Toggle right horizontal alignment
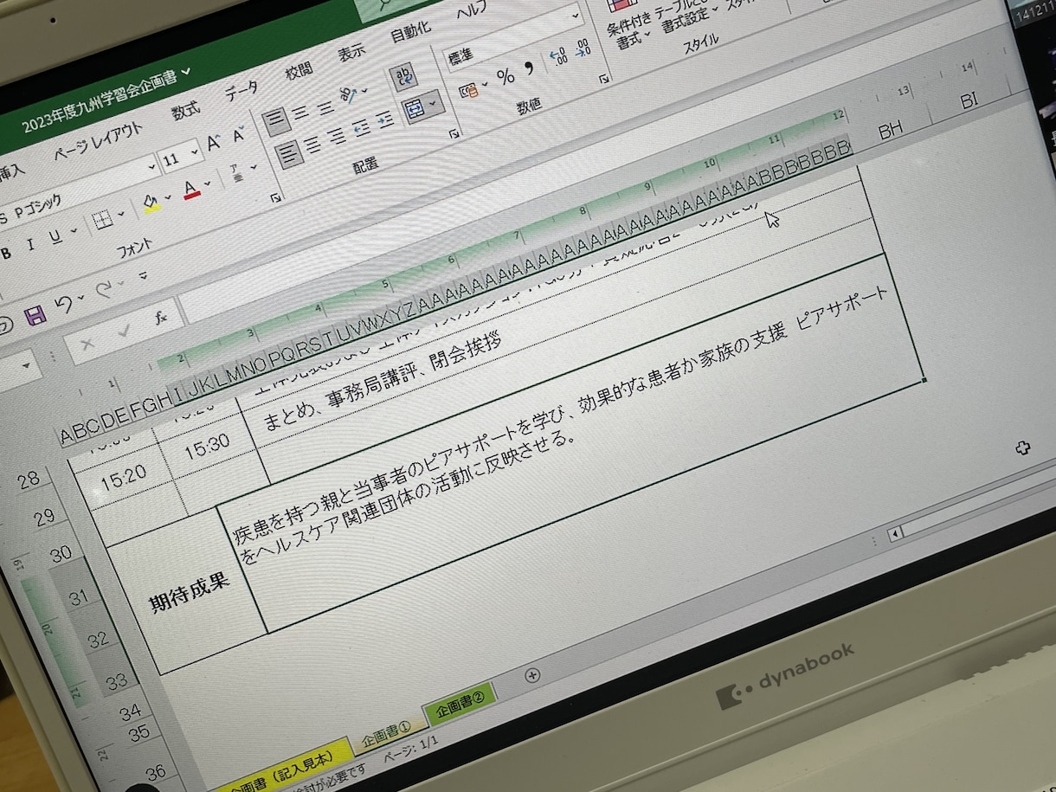This screenshot has width=1056, height=792. coord(337,138)
